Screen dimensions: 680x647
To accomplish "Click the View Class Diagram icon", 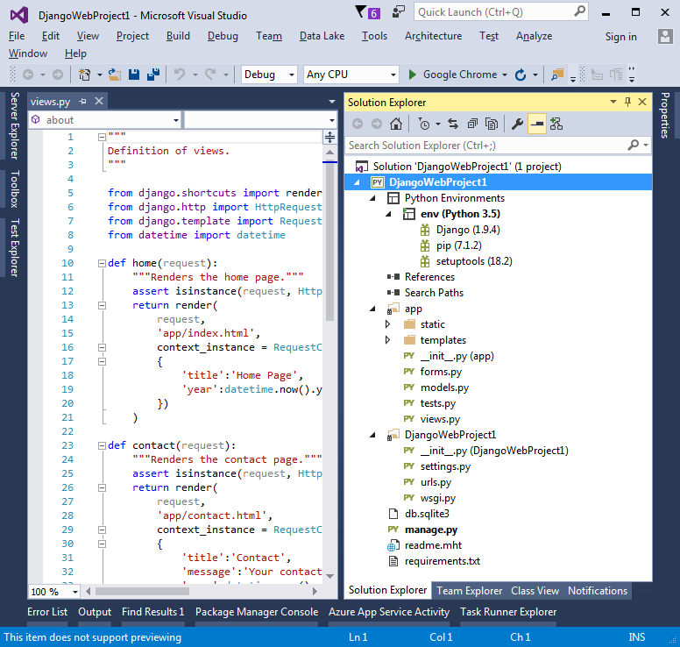I will click(556, 124).
